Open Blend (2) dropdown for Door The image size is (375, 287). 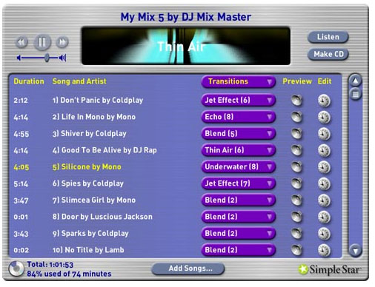[x=238, y=217]
